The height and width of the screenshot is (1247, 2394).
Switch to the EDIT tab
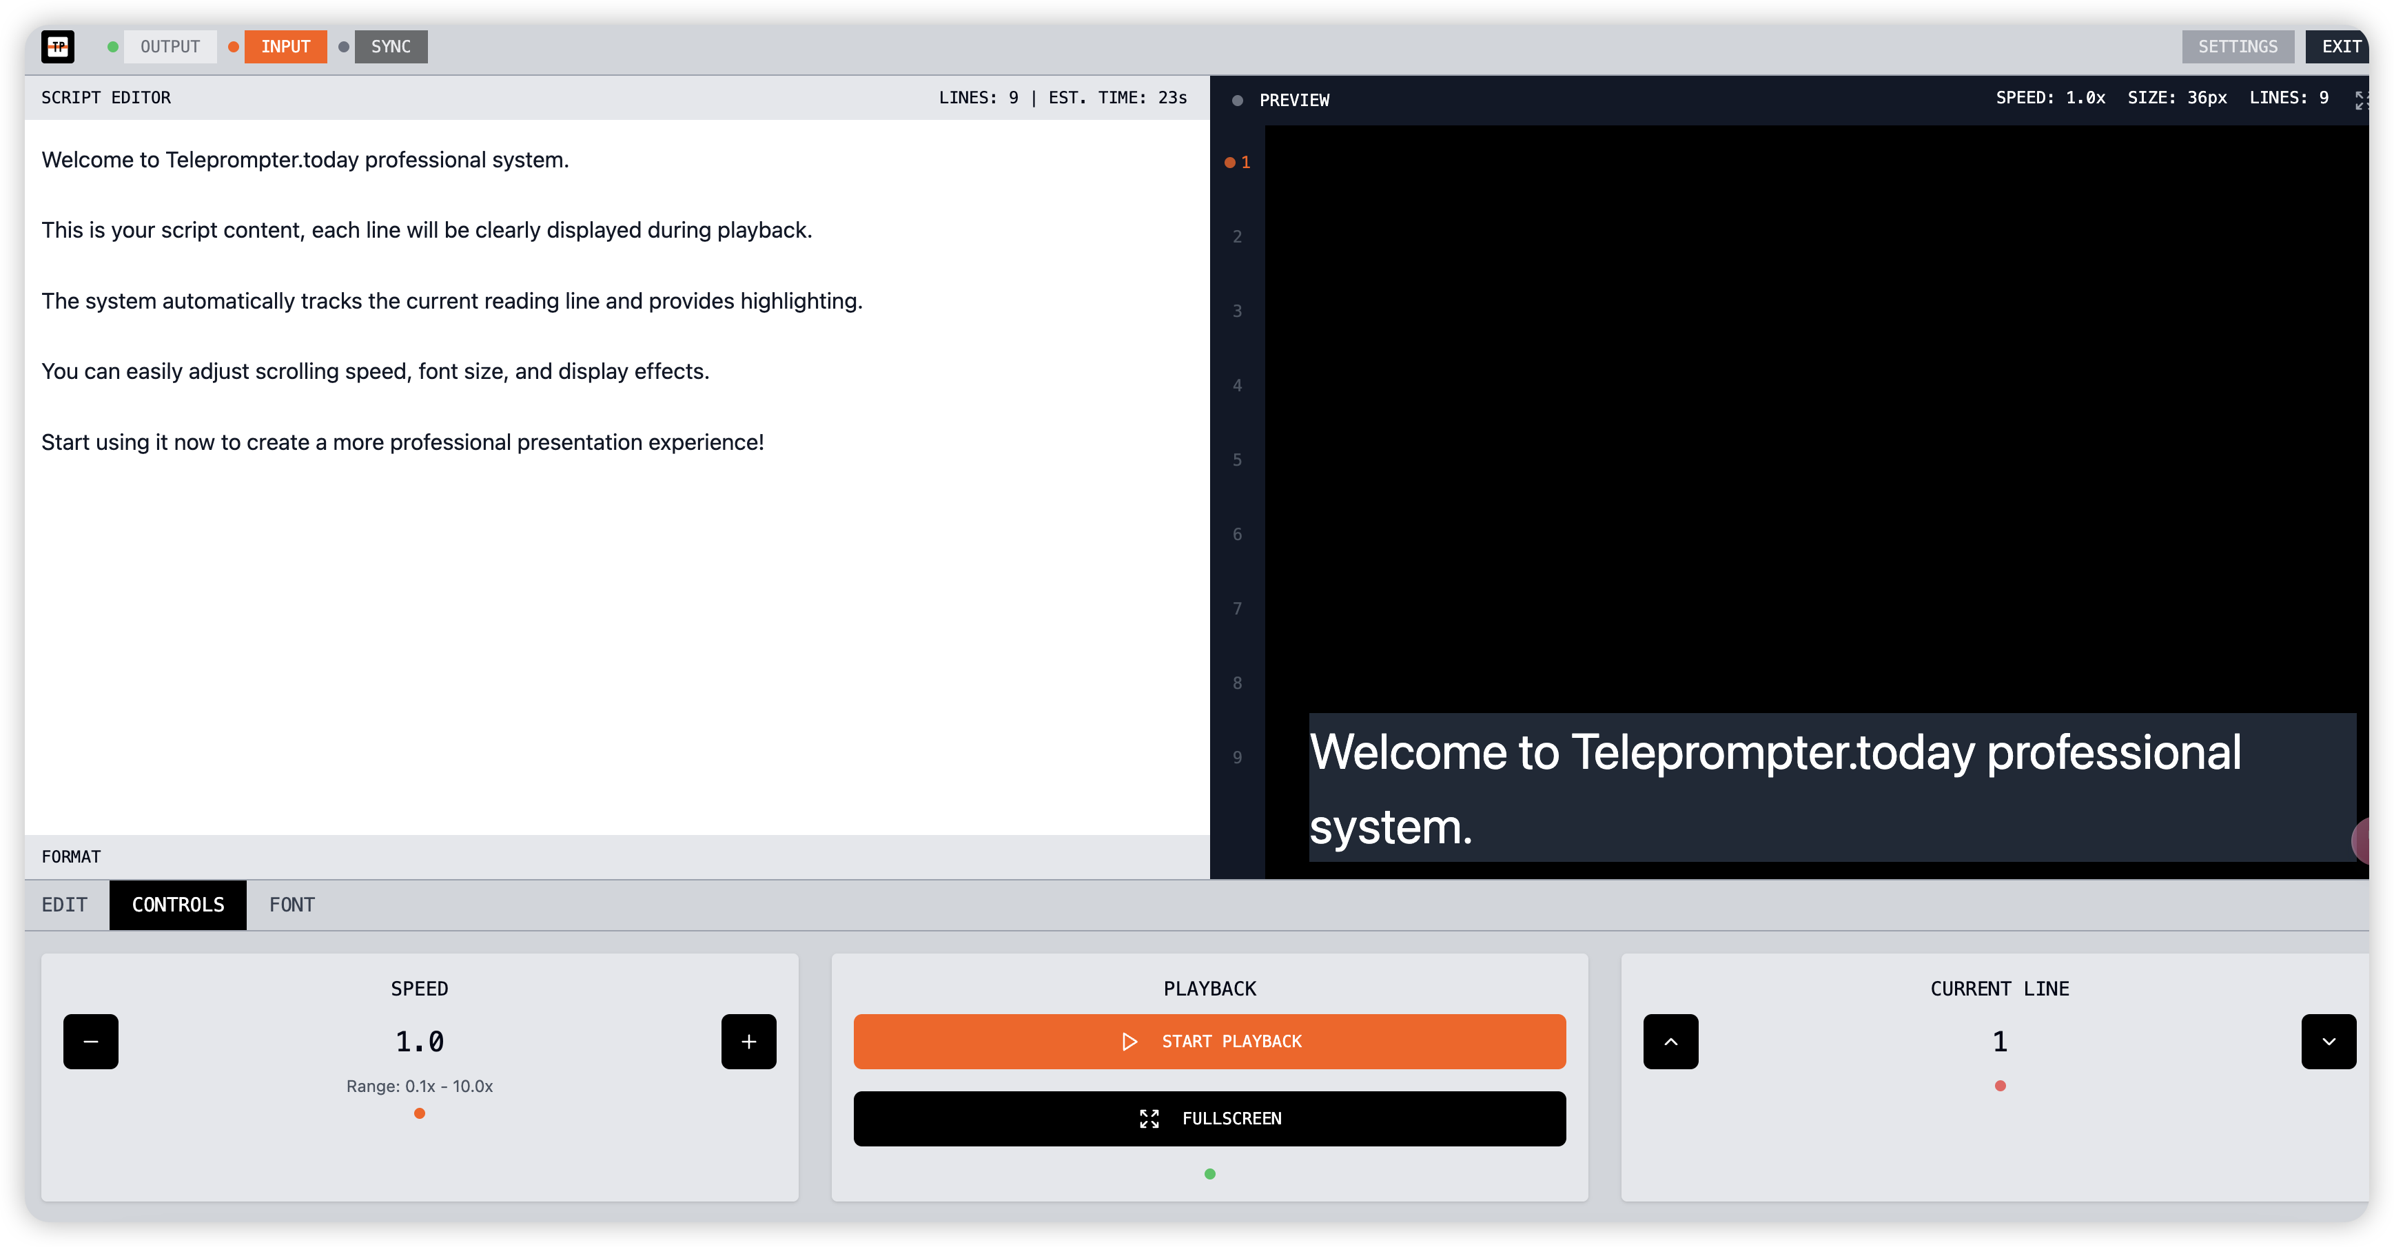pyautogui.click(x=65, y=904)
